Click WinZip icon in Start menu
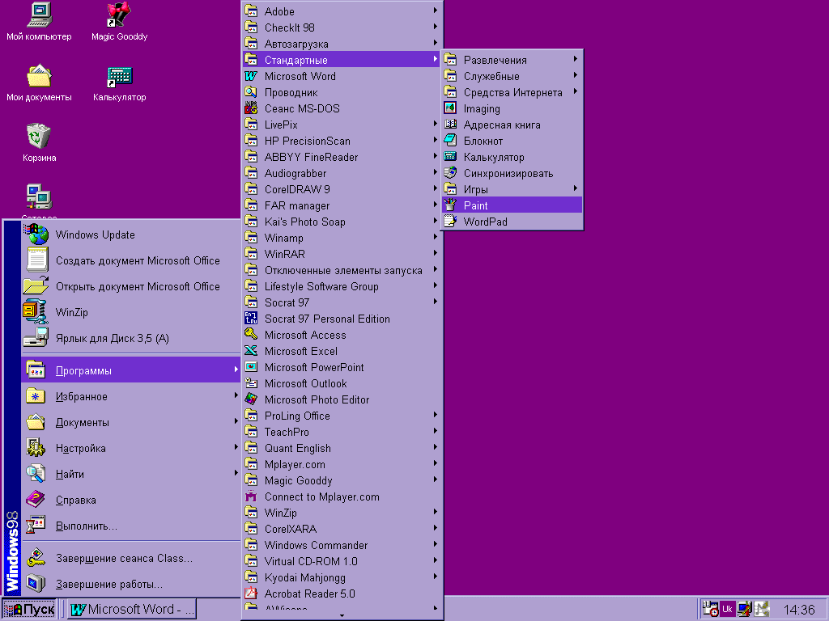 pos(36,312)
